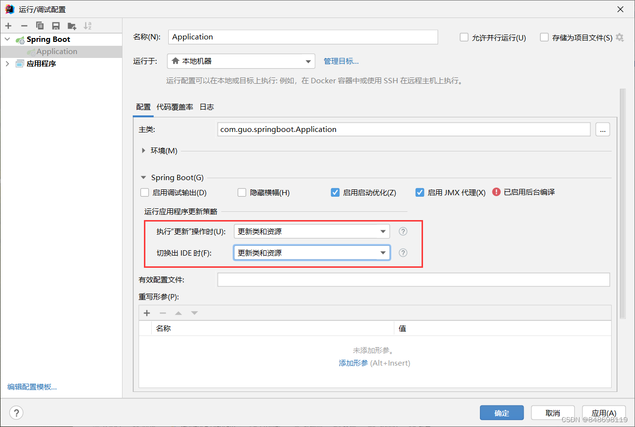Toggle 存储为项目文件 checkbox
The width and height of the screenshot is (635, 427).
point(545,37)
